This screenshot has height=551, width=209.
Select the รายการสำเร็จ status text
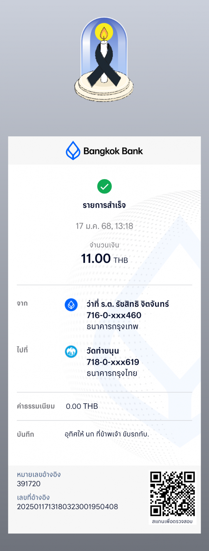104,205
